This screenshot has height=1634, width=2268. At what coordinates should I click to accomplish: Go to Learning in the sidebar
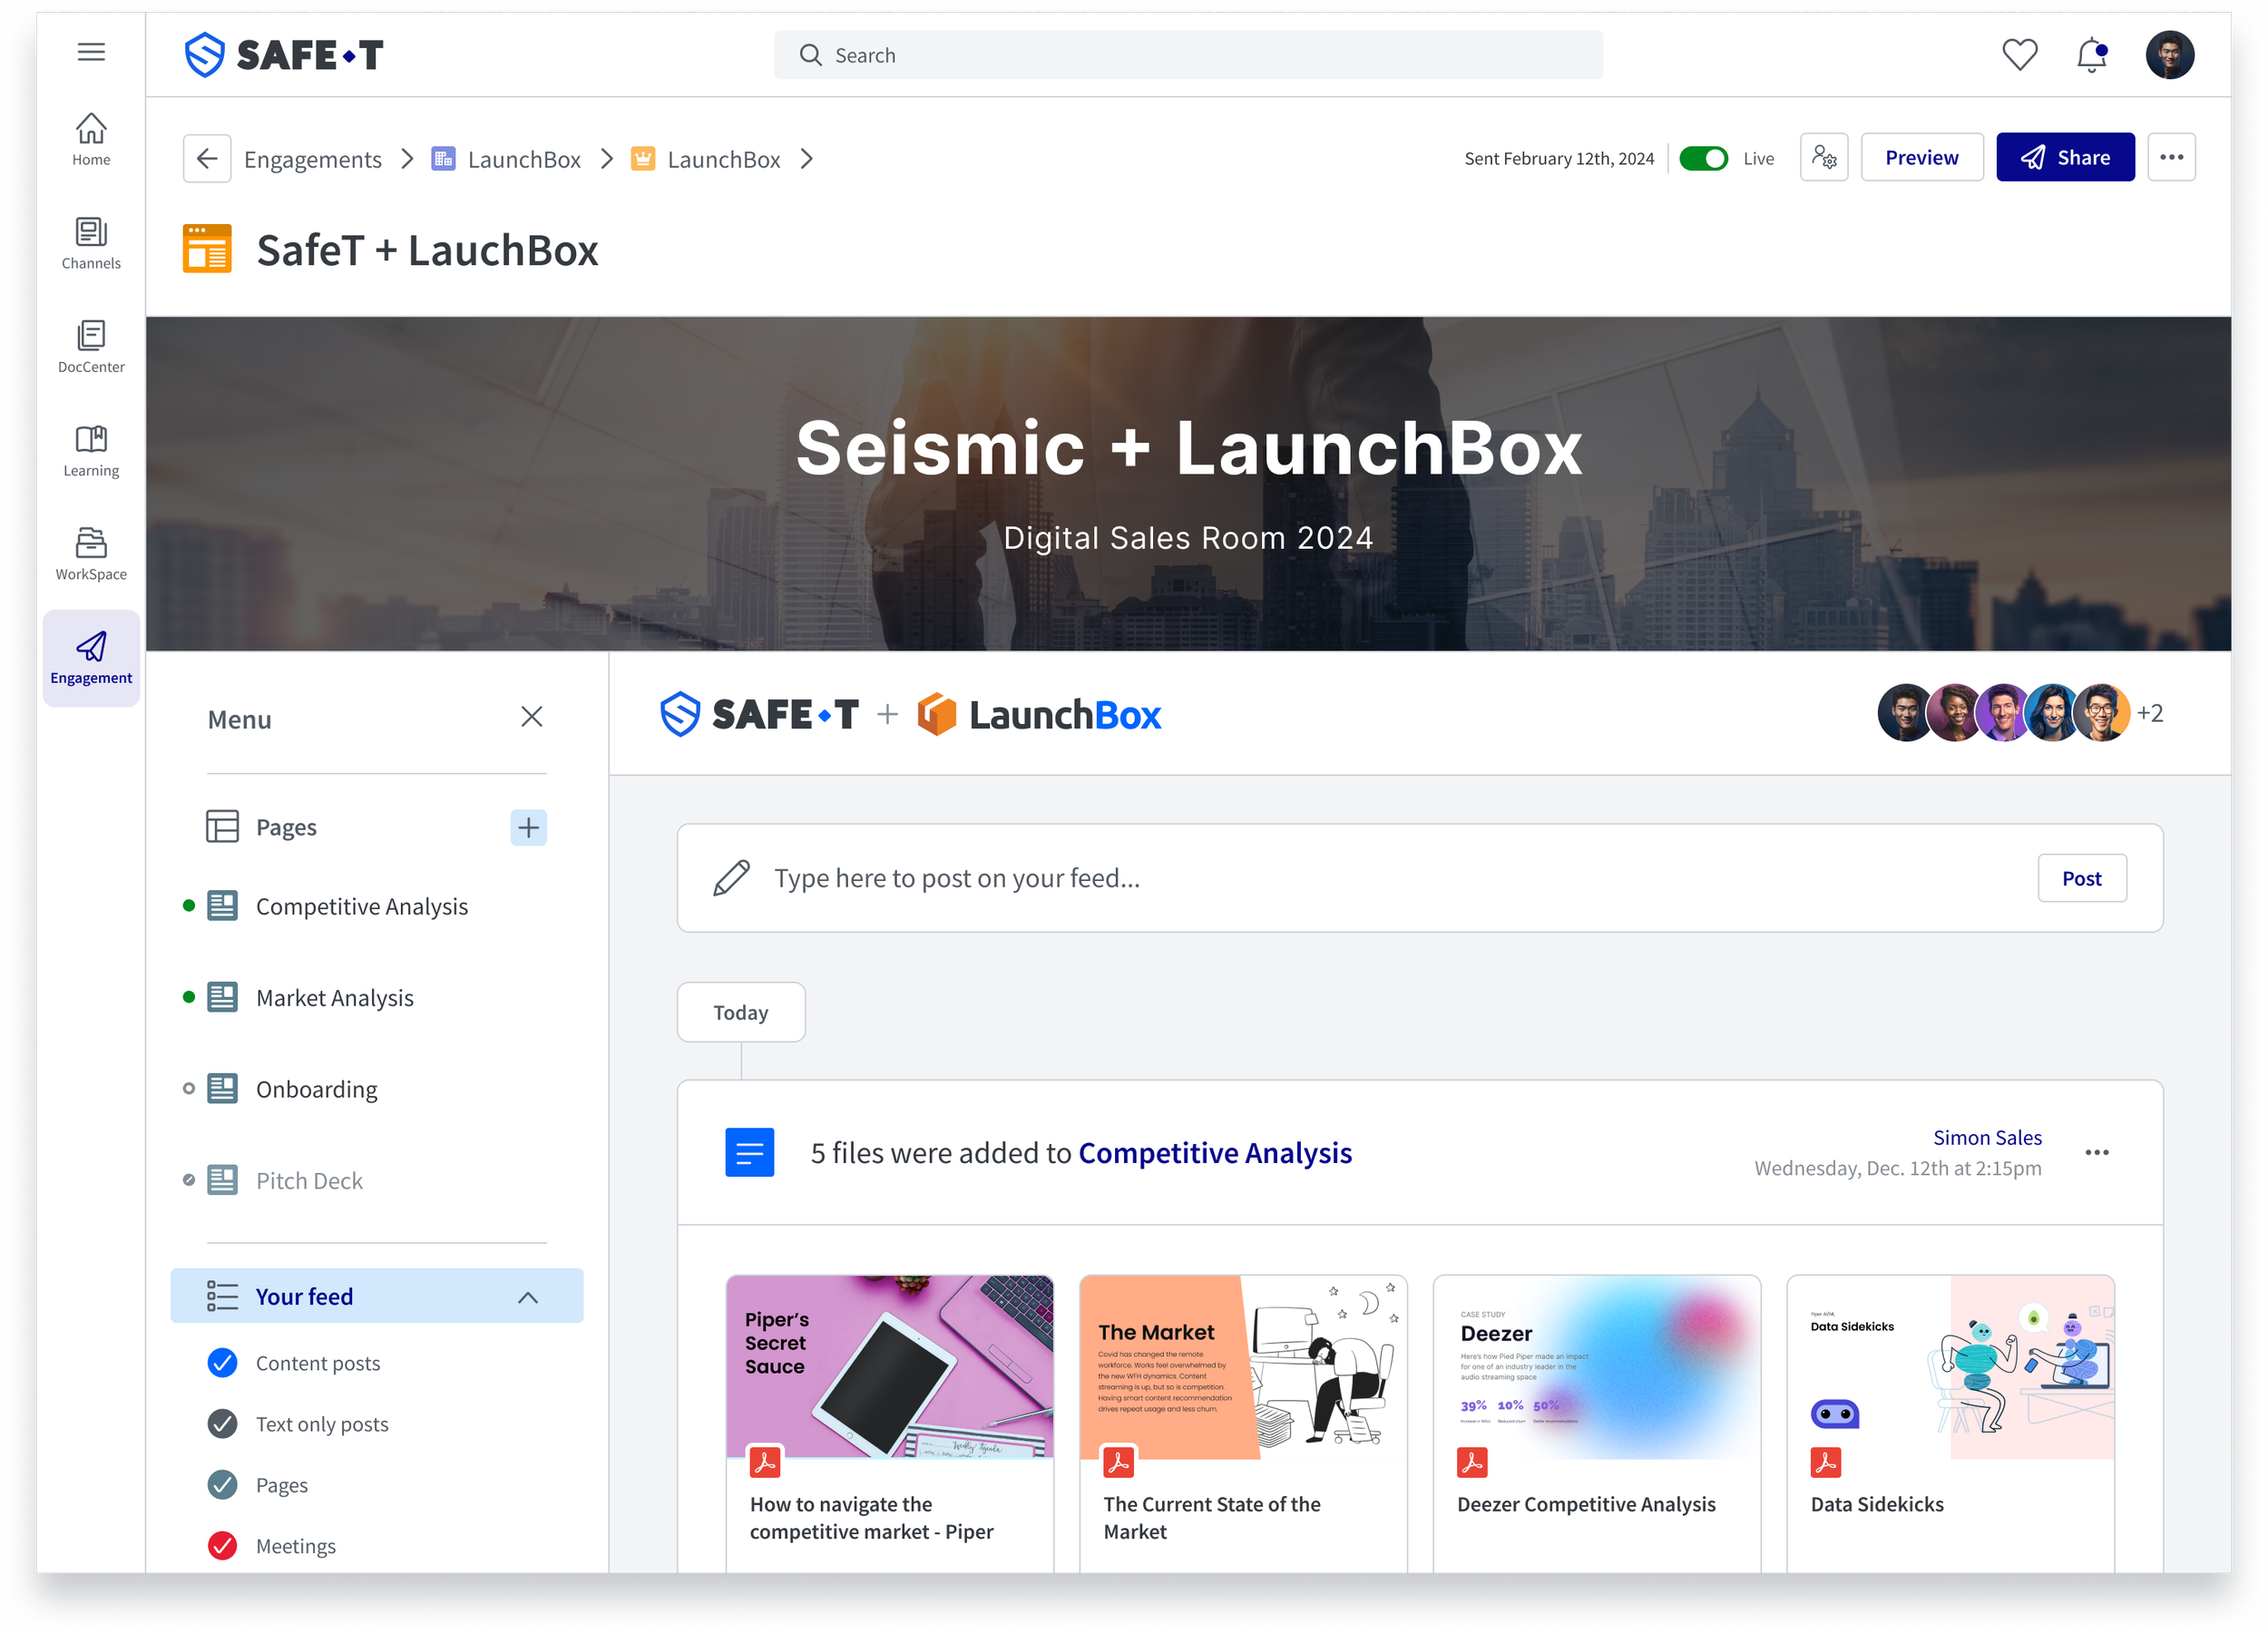(x=91, y=450)
